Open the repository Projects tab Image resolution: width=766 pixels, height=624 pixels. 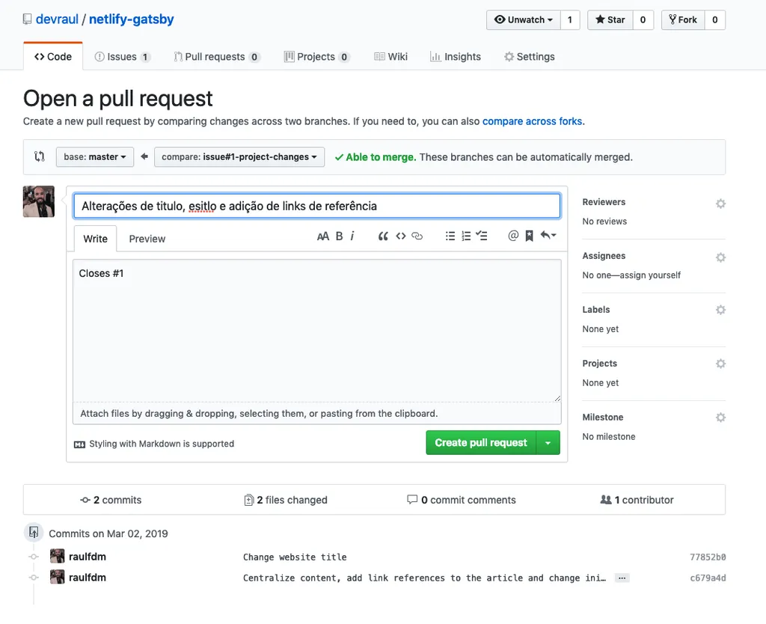(x=316, y=57)
